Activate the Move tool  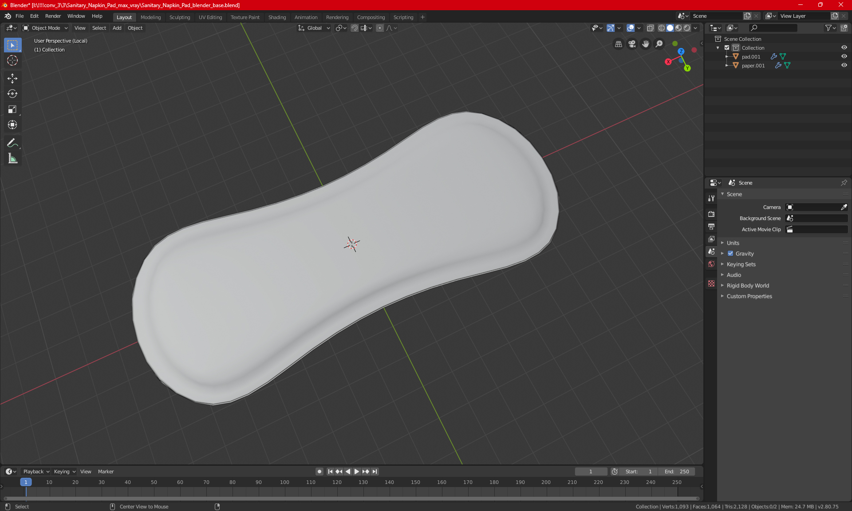[x=12, y=79]
